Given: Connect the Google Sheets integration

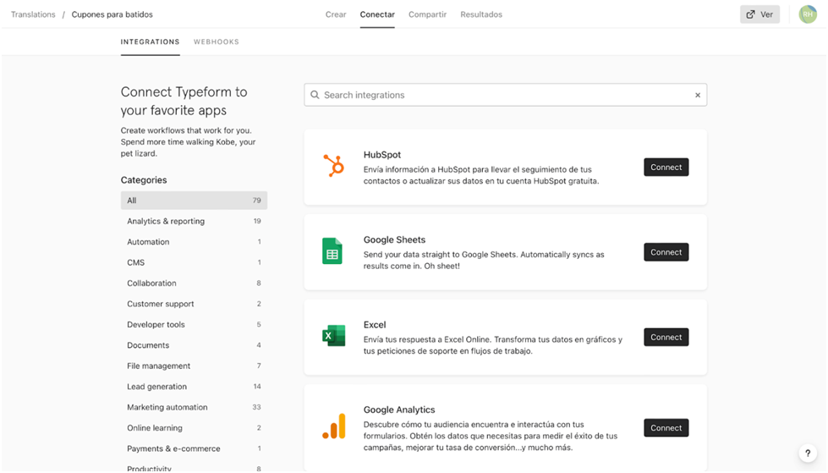Looking at the screenshot, I should point(666,252).
